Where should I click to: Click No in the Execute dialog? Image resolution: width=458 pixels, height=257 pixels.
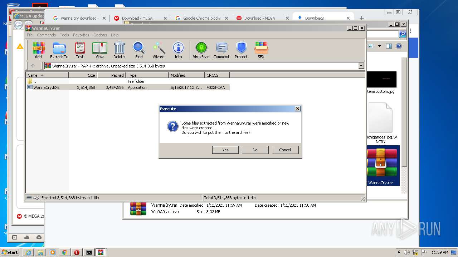point(255,150)
